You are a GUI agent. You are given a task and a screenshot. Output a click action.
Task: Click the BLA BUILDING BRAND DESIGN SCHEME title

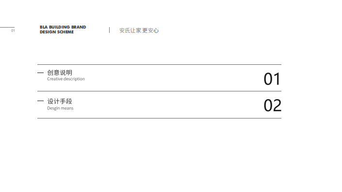tap(63, 30)
